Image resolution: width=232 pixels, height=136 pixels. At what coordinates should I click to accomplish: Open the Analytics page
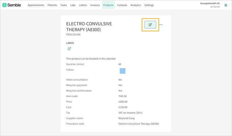coord(136,5)
